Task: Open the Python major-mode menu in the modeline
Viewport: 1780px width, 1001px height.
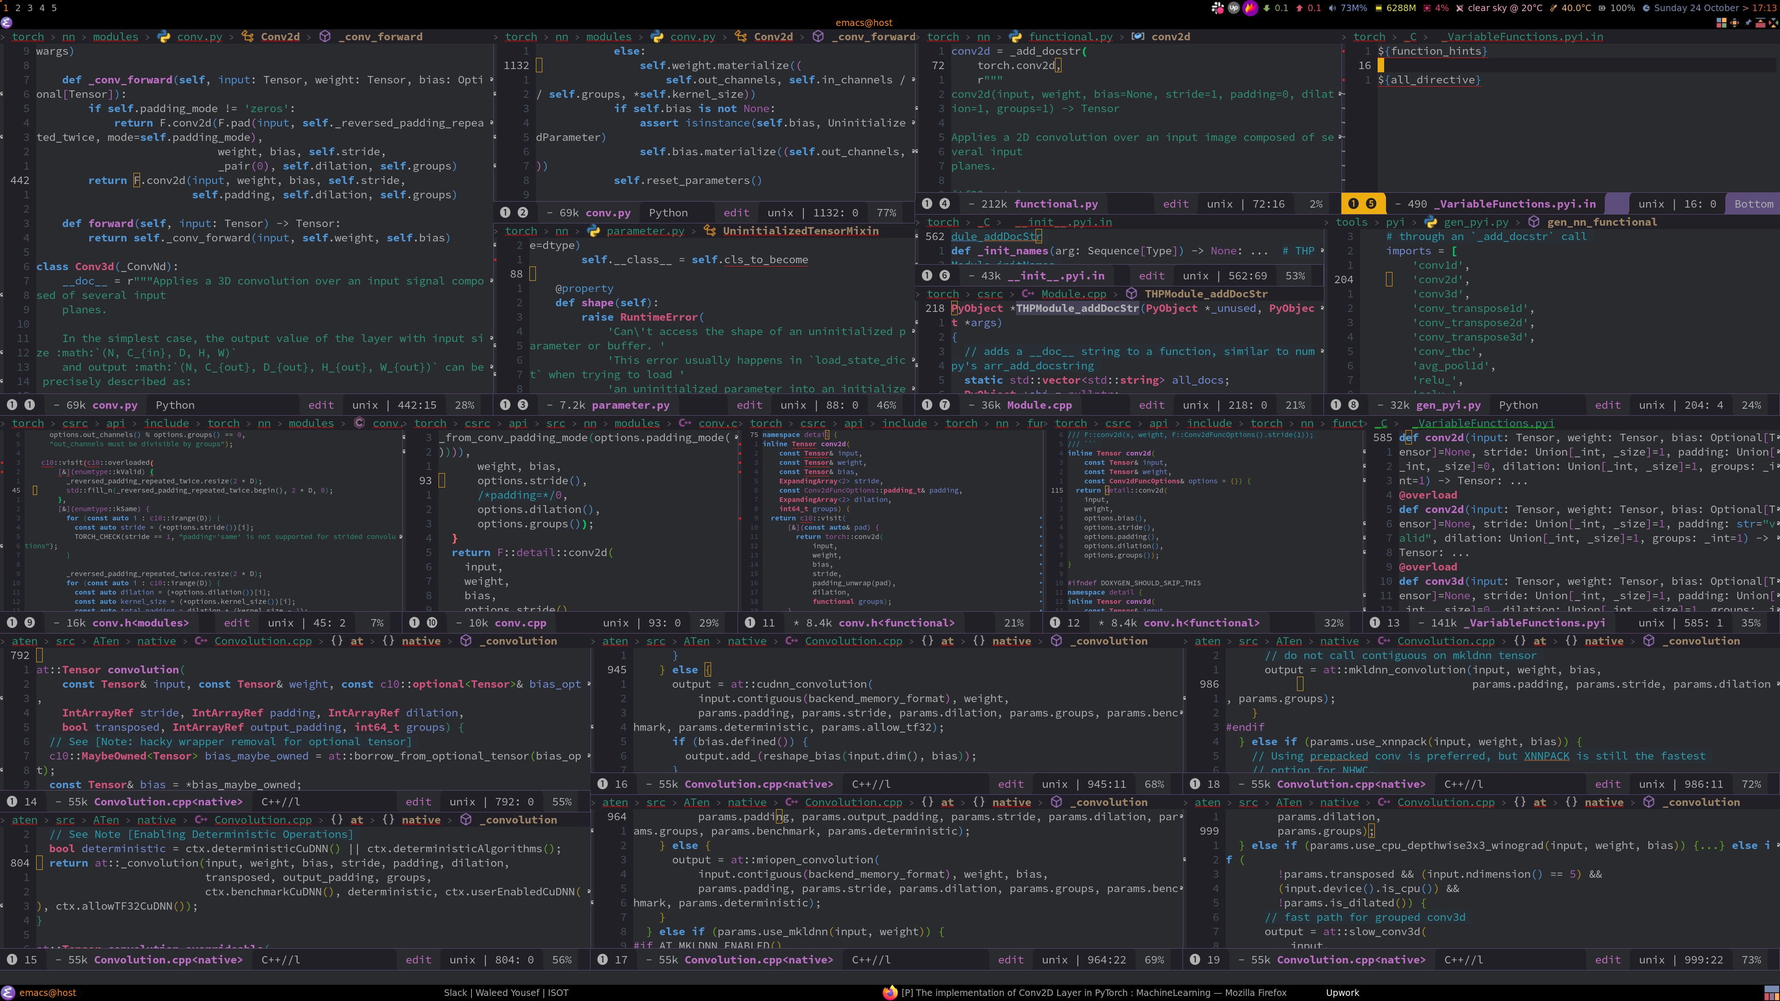Action: [x=176, y=405]
